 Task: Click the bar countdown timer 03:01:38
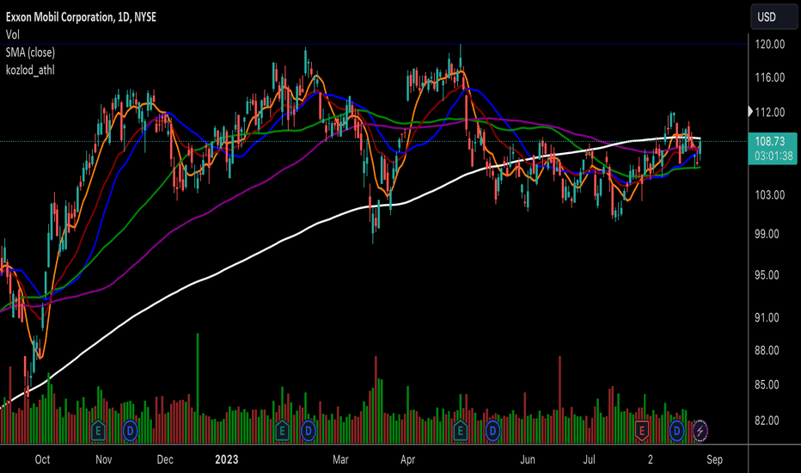coord(773,156)
